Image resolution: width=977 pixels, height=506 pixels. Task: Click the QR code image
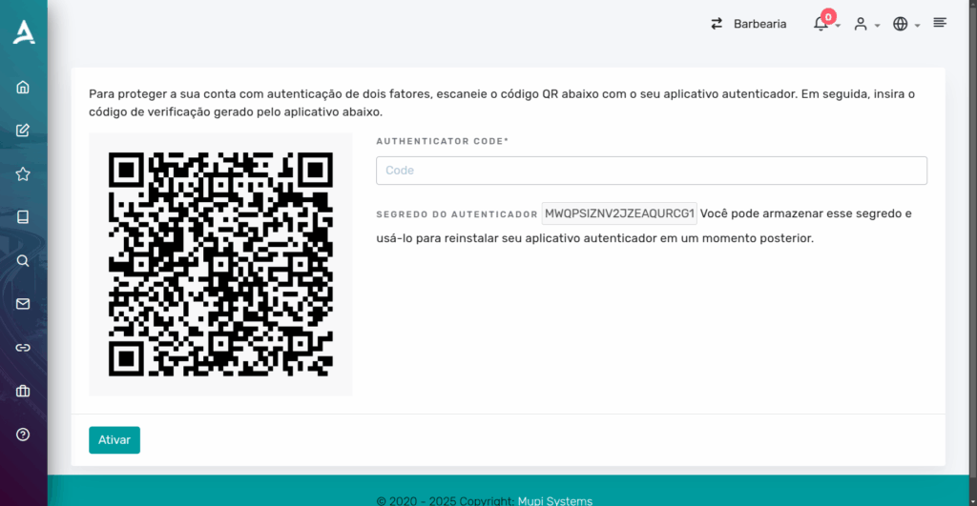220,264
